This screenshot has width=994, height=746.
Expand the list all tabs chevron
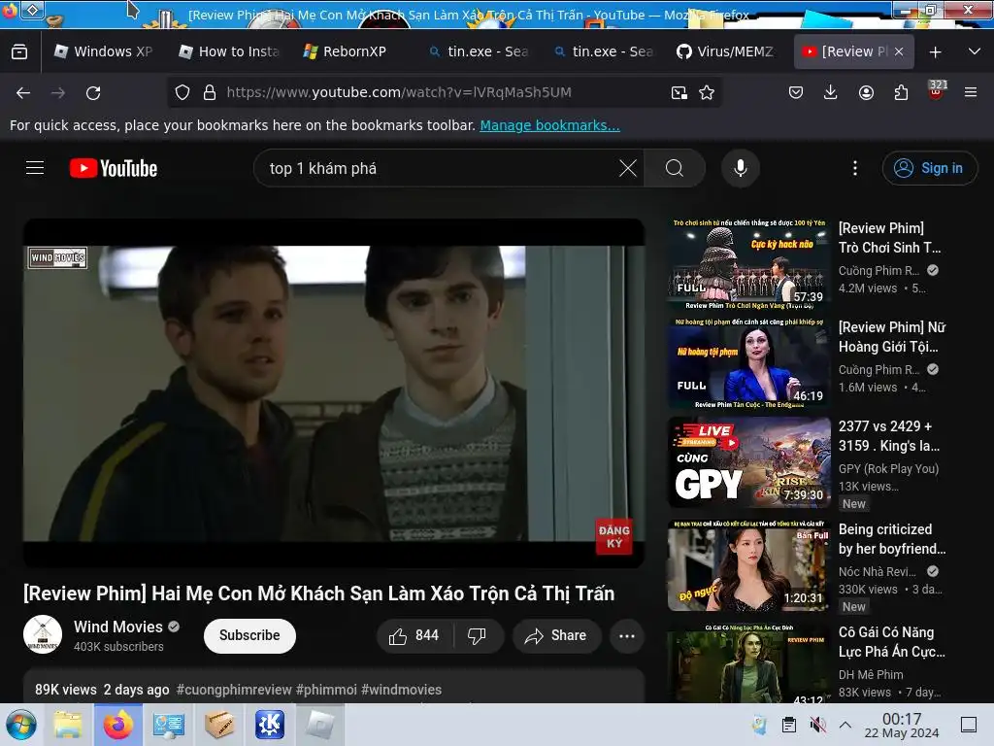pyautogui.click(x=975, y=51)
